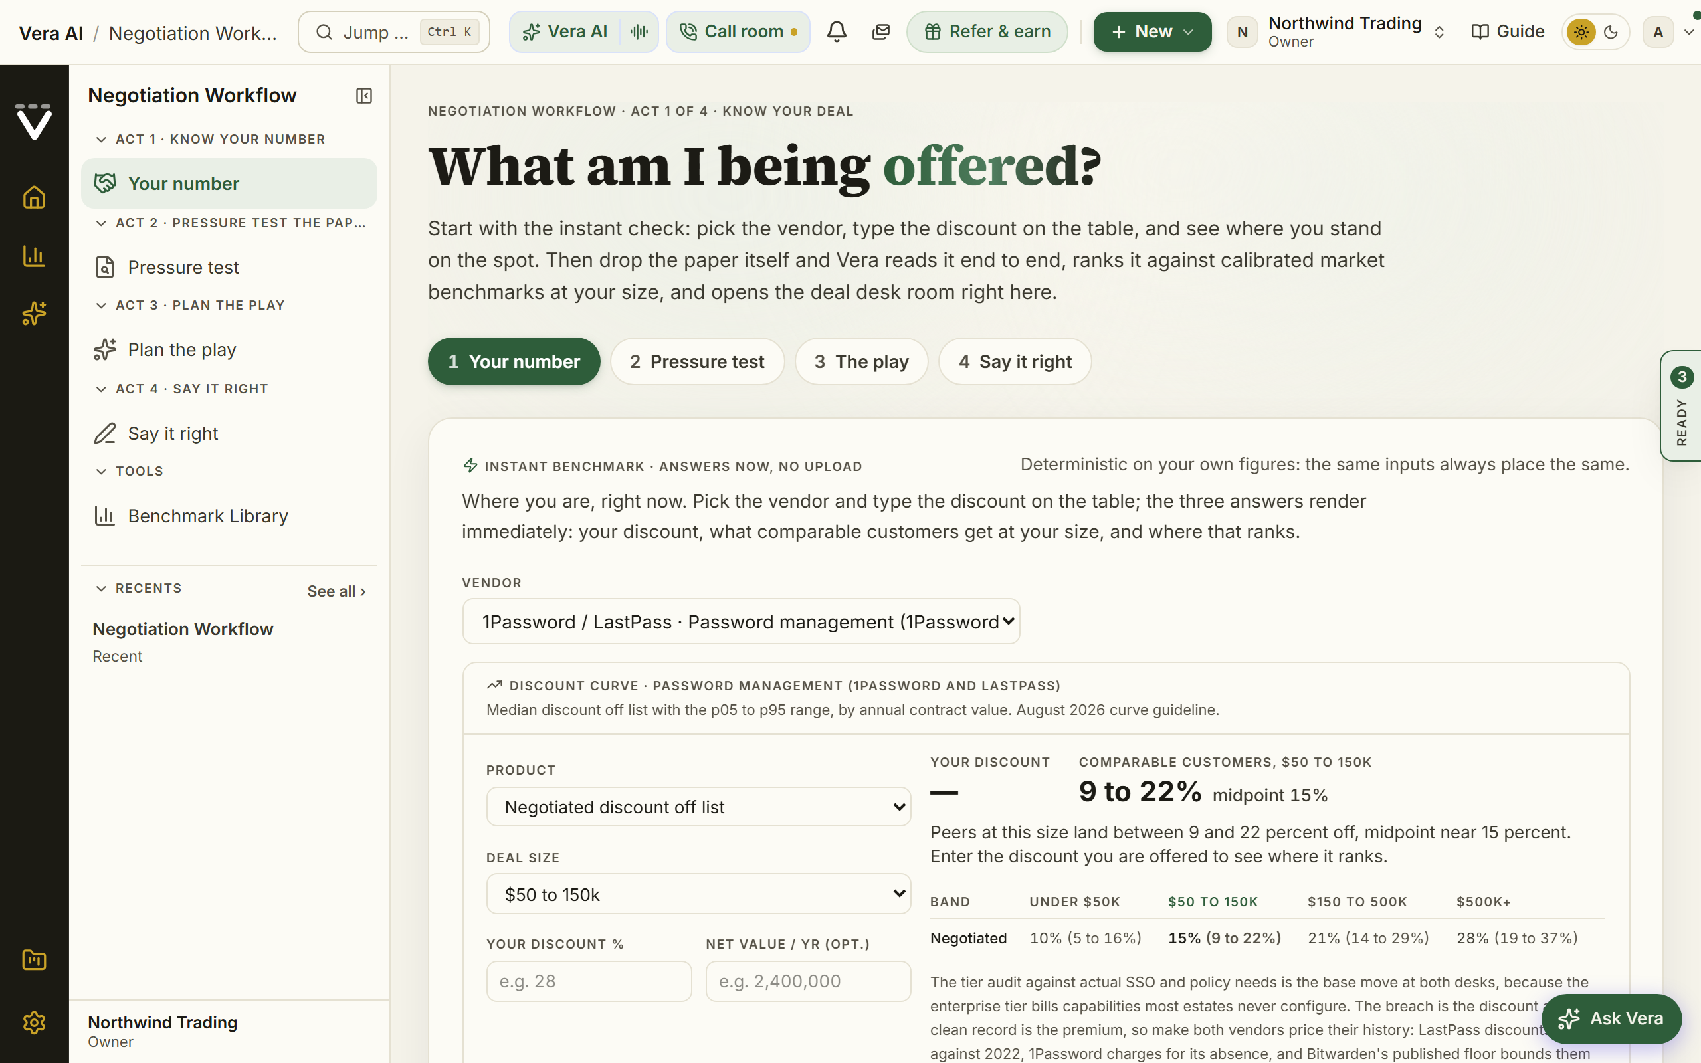Click the handshake icon beside Your number
This screenshot has width=1701, height=1063.
[105, 183]
